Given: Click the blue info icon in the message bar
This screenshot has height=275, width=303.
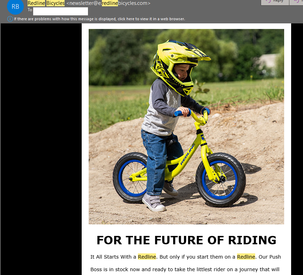Looking at the screenshot, I should coord(10,19).
